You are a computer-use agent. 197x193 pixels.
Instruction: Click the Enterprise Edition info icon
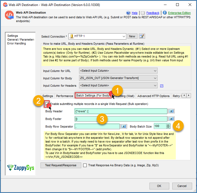(165, 13)
